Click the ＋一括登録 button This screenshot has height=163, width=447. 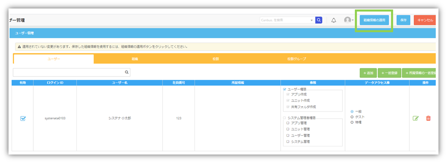(x=389, y=73)
